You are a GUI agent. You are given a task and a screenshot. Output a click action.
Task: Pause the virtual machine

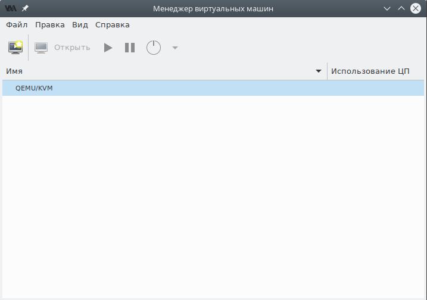point(130,48)
